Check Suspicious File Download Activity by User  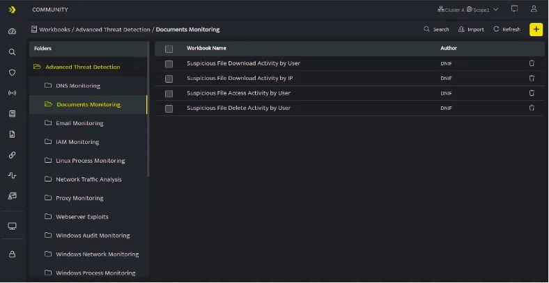click(x=169, y=64)
